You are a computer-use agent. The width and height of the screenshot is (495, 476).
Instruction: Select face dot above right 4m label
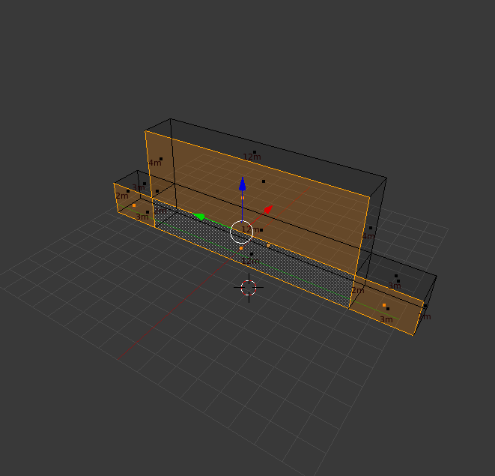click(371, 228)
